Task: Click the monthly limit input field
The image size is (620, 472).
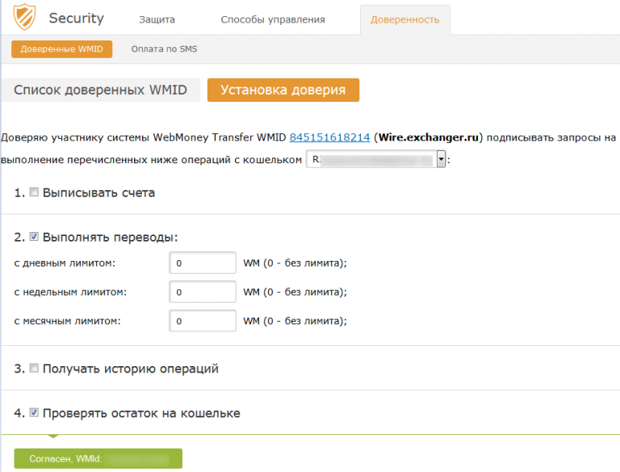Action: coord(203,321)
